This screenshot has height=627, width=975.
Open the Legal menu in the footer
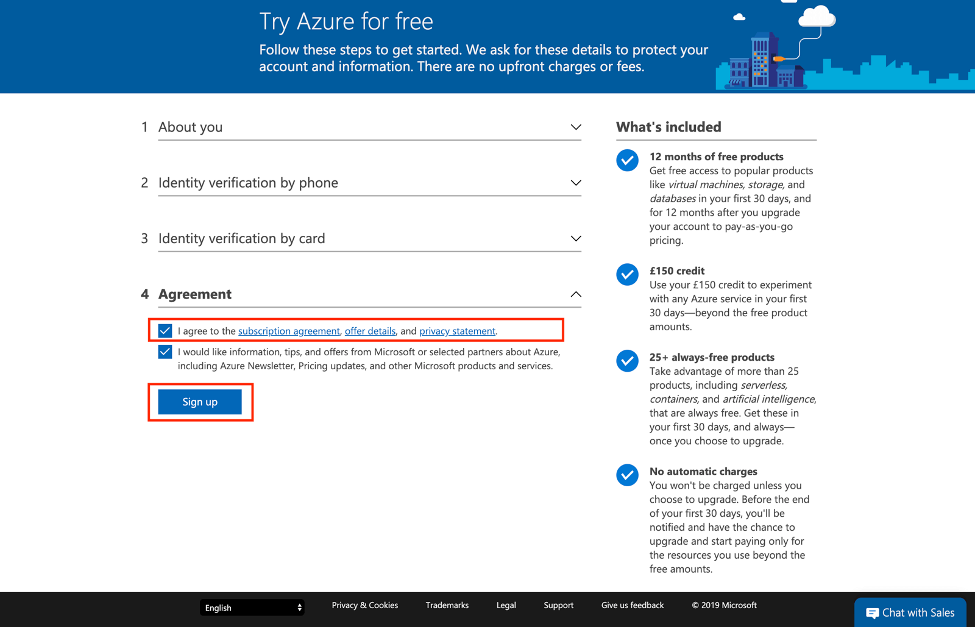point(506,605)
